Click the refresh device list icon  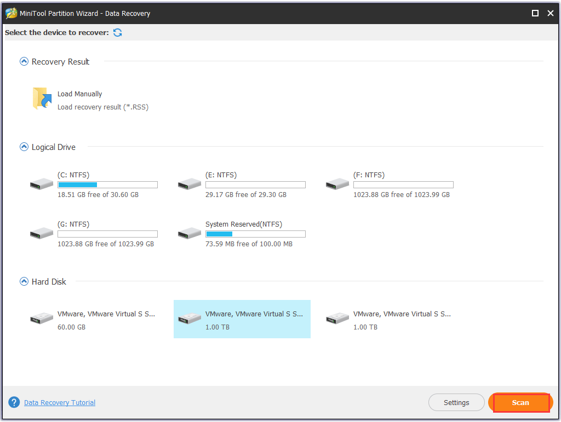pos(118,33)
